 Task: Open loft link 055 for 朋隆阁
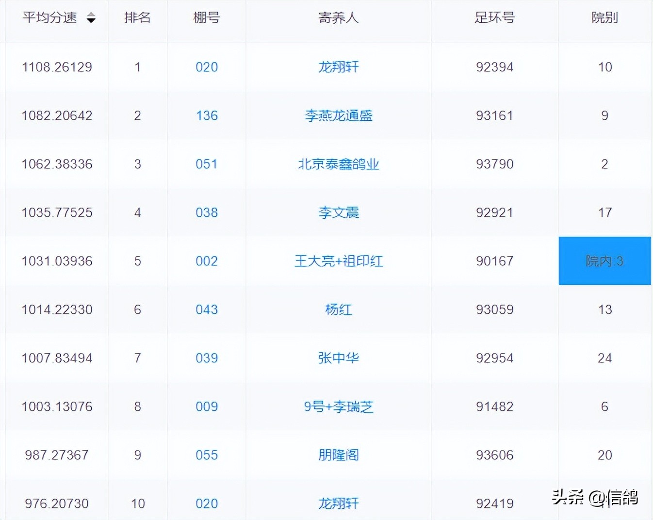click(206, 455)
